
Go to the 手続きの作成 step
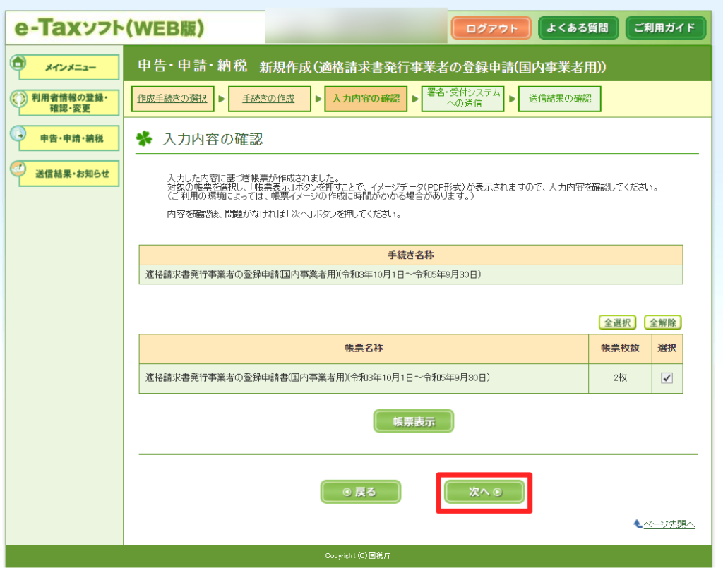268,99
